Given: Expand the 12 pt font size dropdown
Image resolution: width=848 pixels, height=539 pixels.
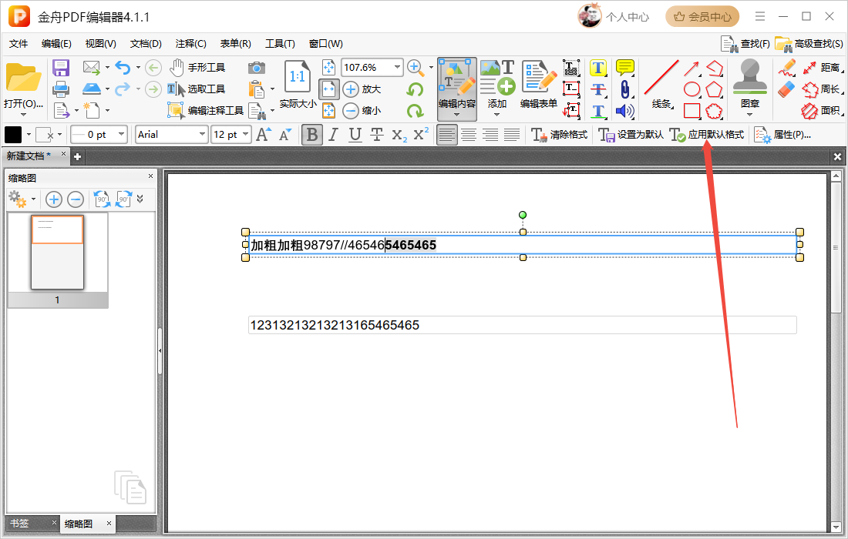Looking at the screenshot, I should (246, 135).
